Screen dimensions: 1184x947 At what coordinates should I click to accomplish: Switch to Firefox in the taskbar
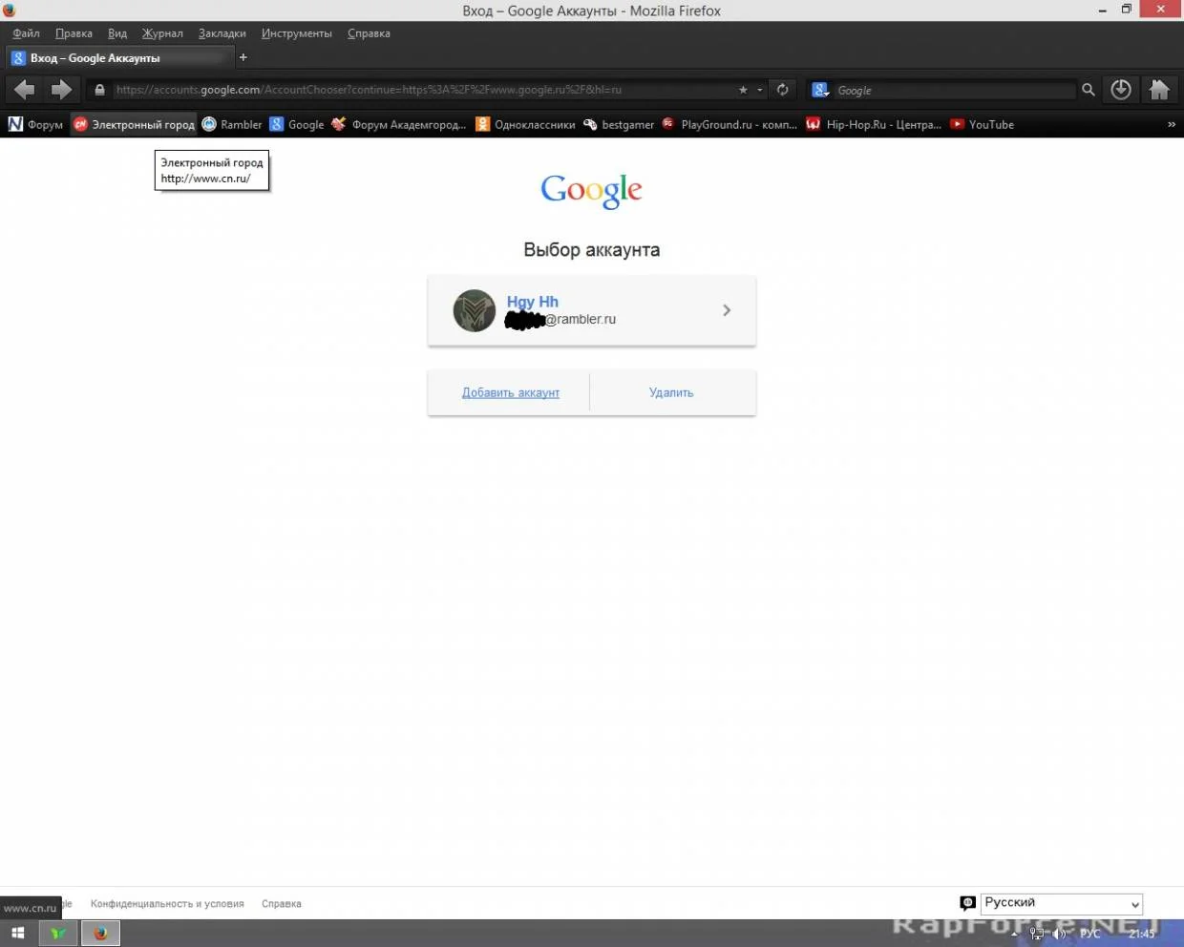pos(100,933)
